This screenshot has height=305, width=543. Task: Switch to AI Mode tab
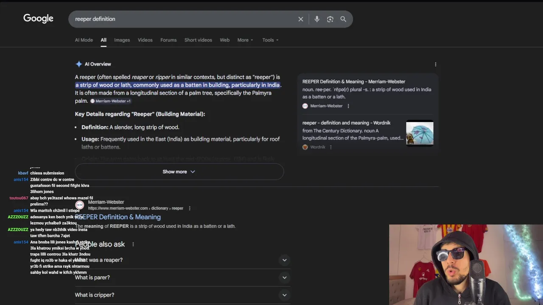[84, 40]
